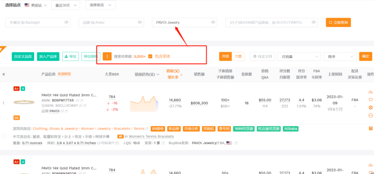Image resolution: width=374 pixels, height=174 pixels.
Task: Open external link icon after BuyBox seller PAVOI Jewelry
Action: tap(236, 143)
